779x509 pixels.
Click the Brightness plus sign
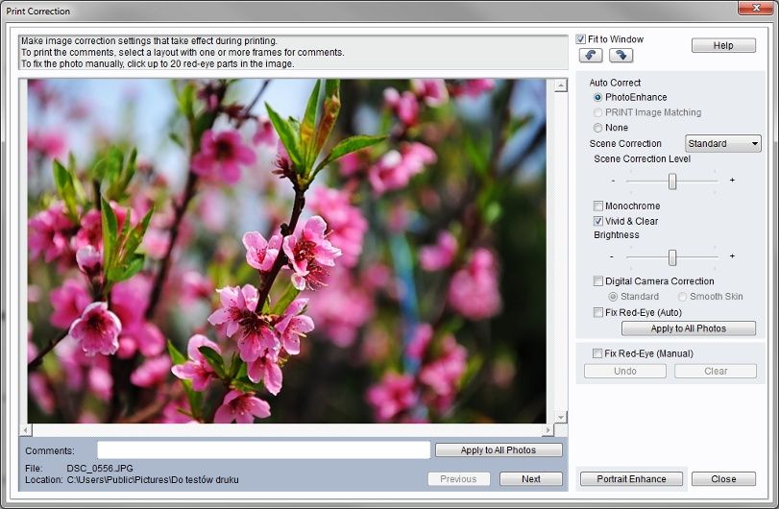click(732, 256)
